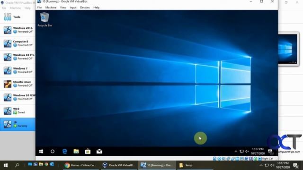Viewport: 303px width, 170px height.
Task: Open Mail app in guest taskbar
Action: (x=99, y=152)
